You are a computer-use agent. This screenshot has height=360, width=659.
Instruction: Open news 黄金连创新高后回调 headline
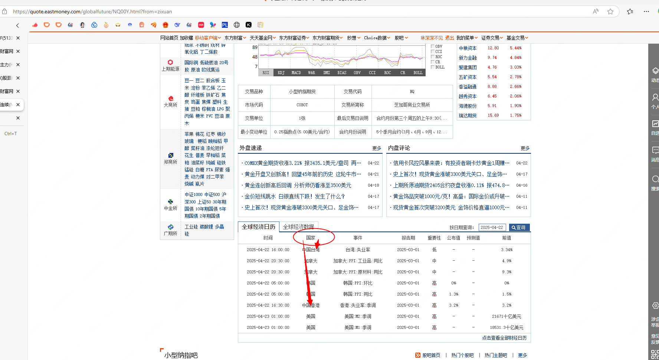298,185
